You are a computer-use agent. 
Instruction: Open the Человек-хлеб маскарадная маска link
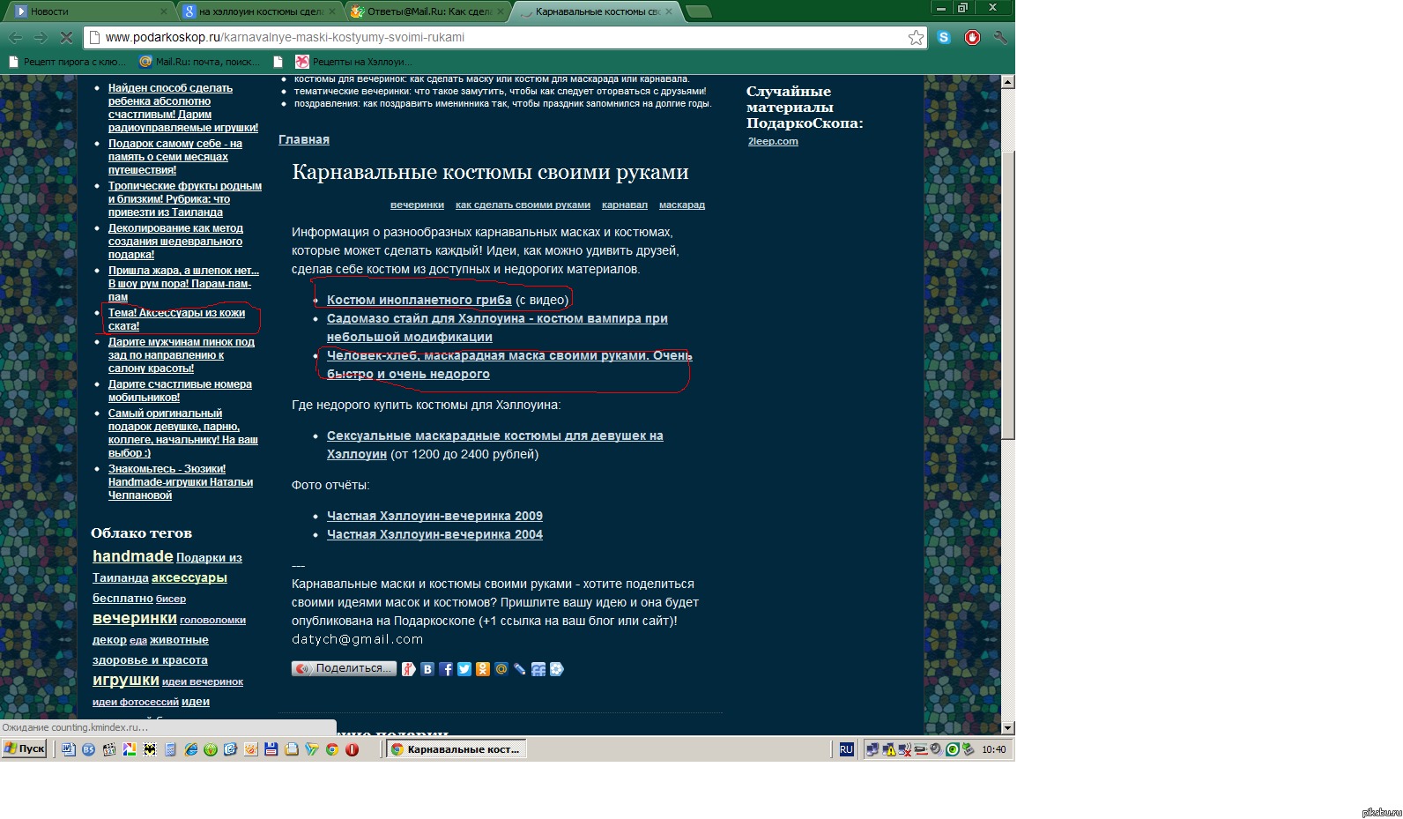[x=509, y=364]
